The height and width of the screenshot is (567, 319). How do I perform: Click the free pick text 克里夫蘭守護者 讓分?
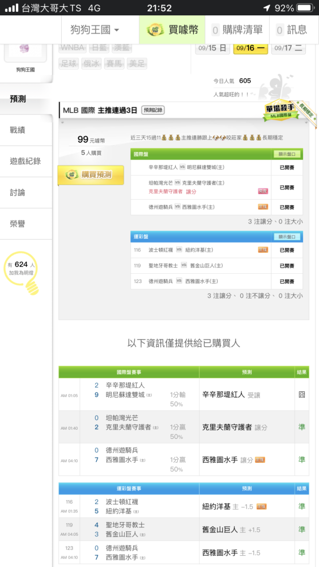[x=172, y=191]
